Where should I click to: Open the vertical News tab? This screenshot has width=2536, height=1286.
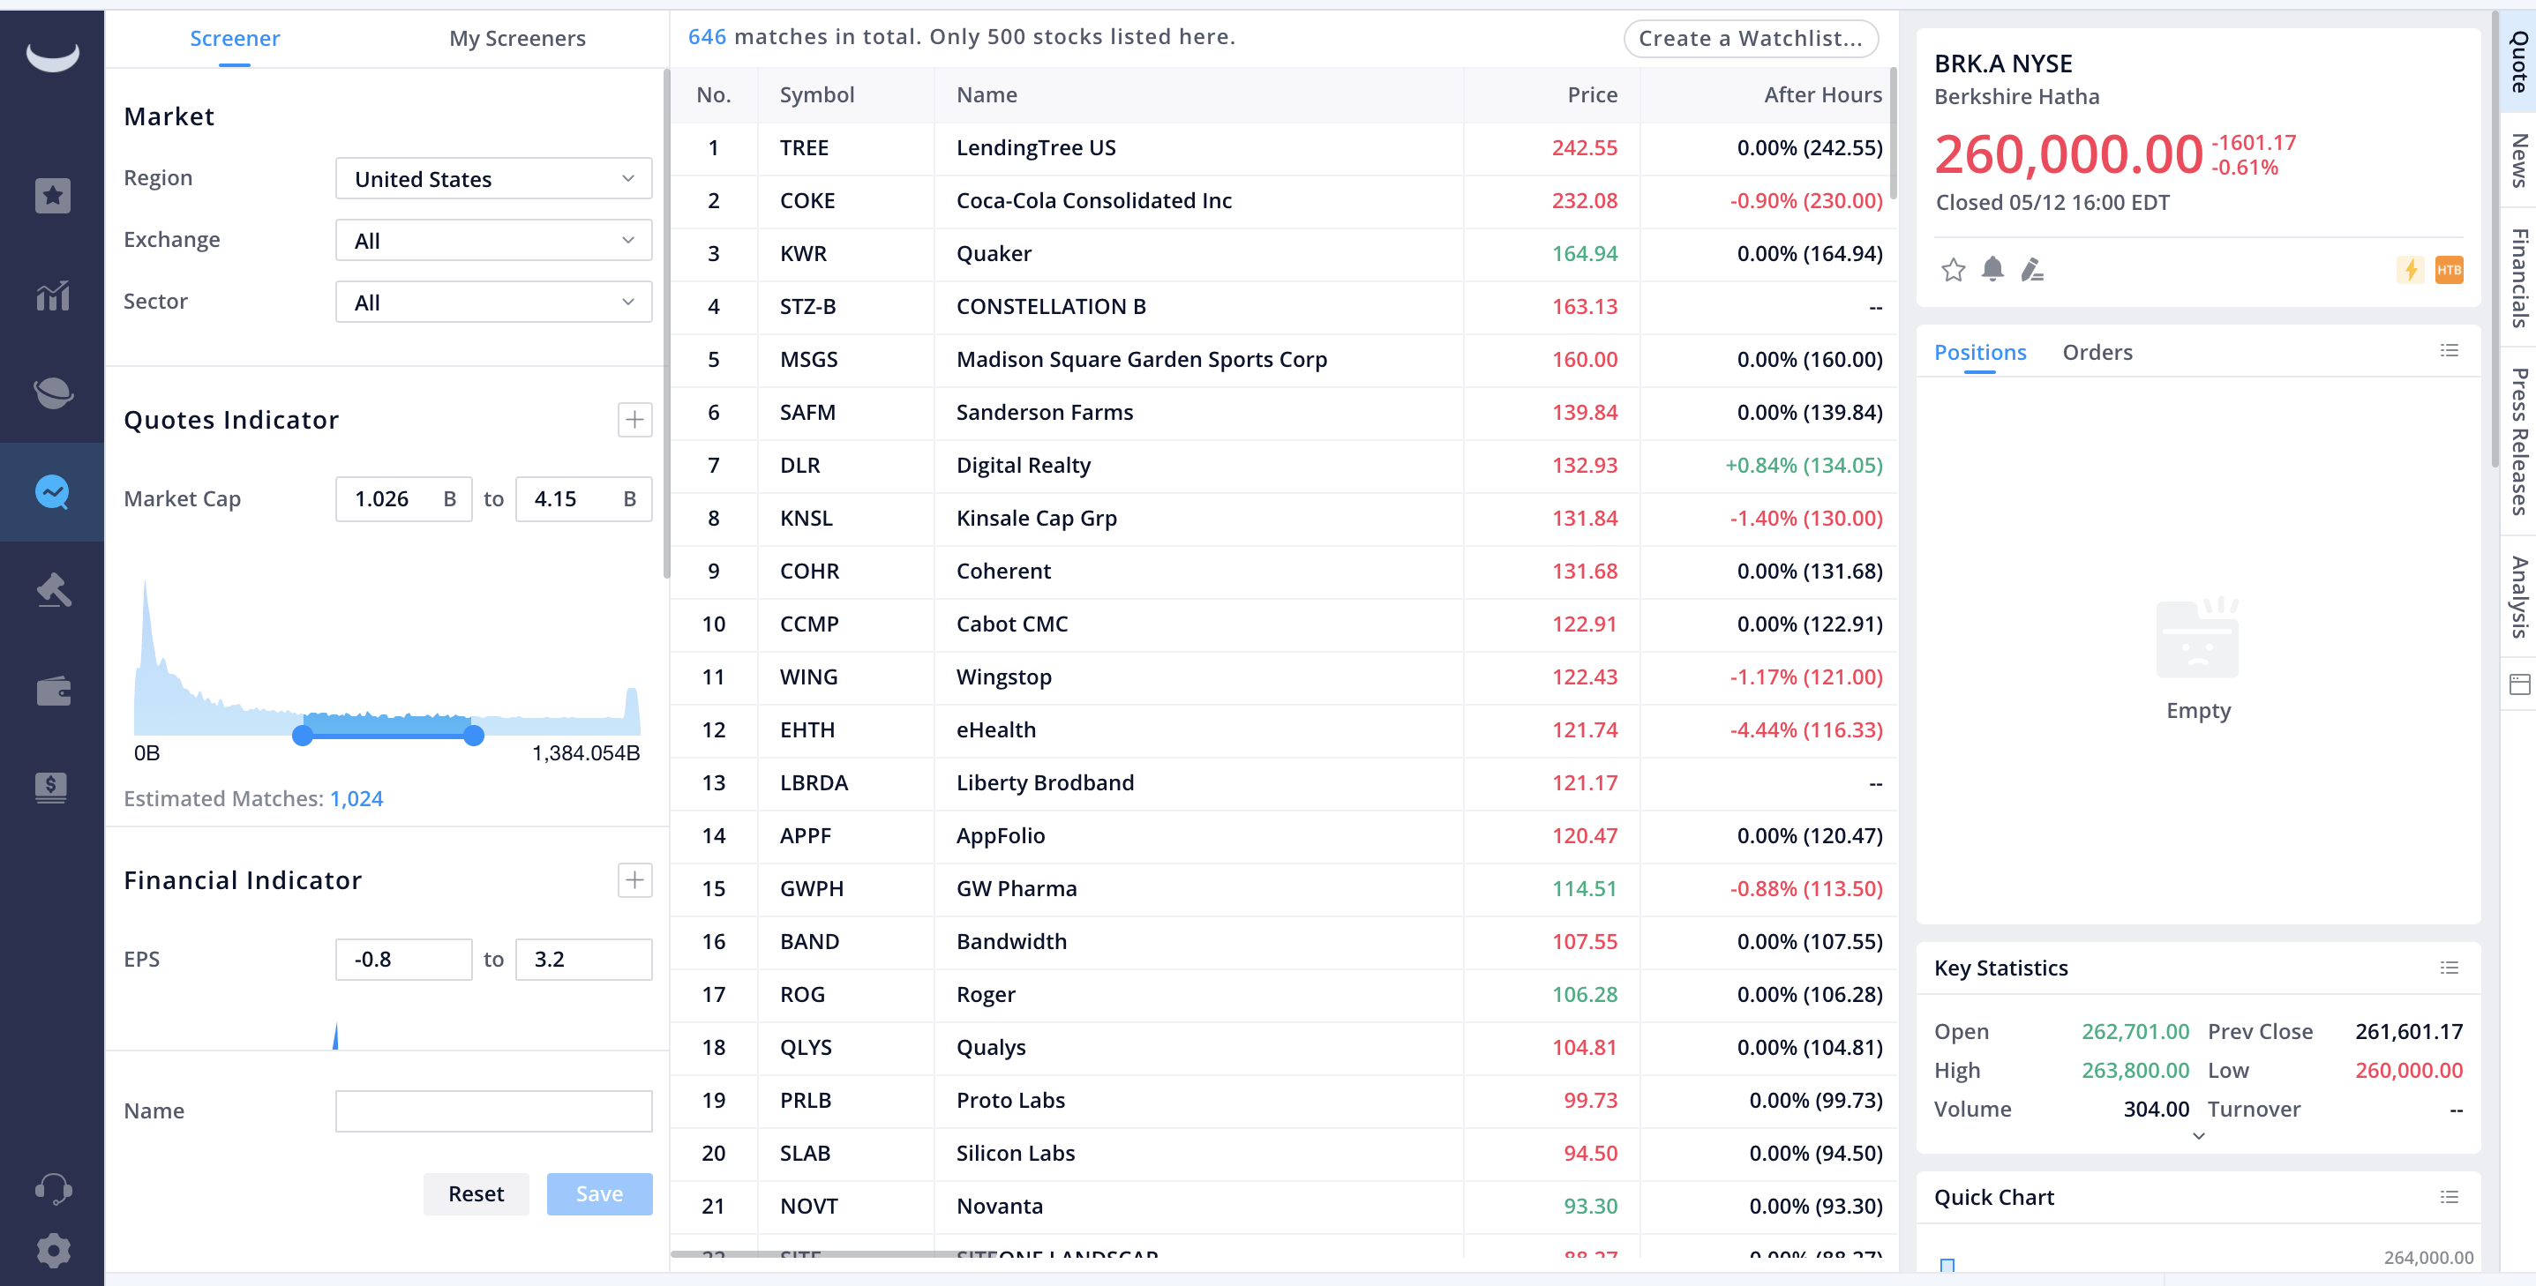point(2519,160)
